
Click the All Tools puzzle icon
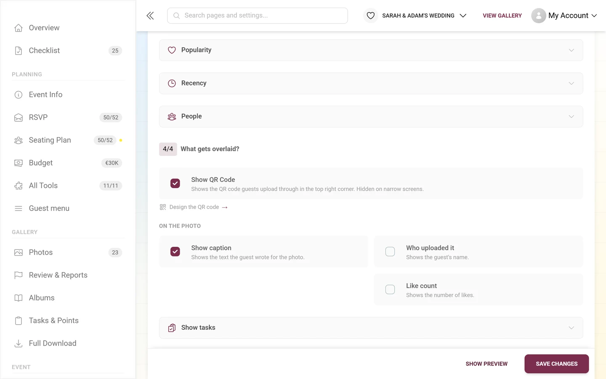pyautogui.click(x=19, y=186)
